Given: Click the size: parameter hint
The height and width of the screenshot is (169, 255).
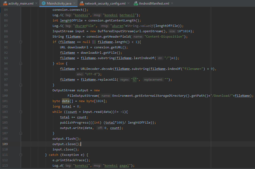Looking at the screenshot, I should [x=172, y=31].
